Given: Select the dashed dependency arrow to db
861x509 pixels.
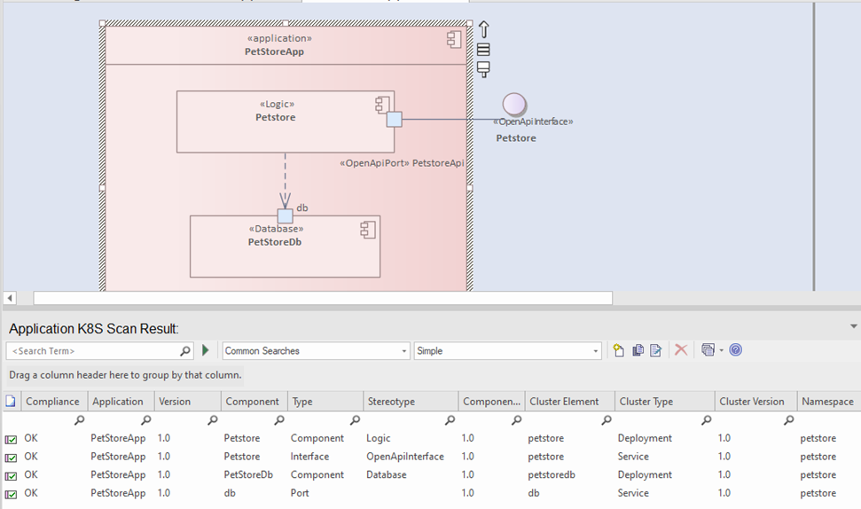Looking at the screenshot, I should [x=285, y=181].
